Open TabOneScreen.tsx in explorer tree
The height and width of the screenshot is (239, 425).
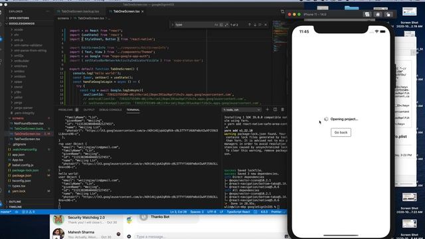pos(27,134)
